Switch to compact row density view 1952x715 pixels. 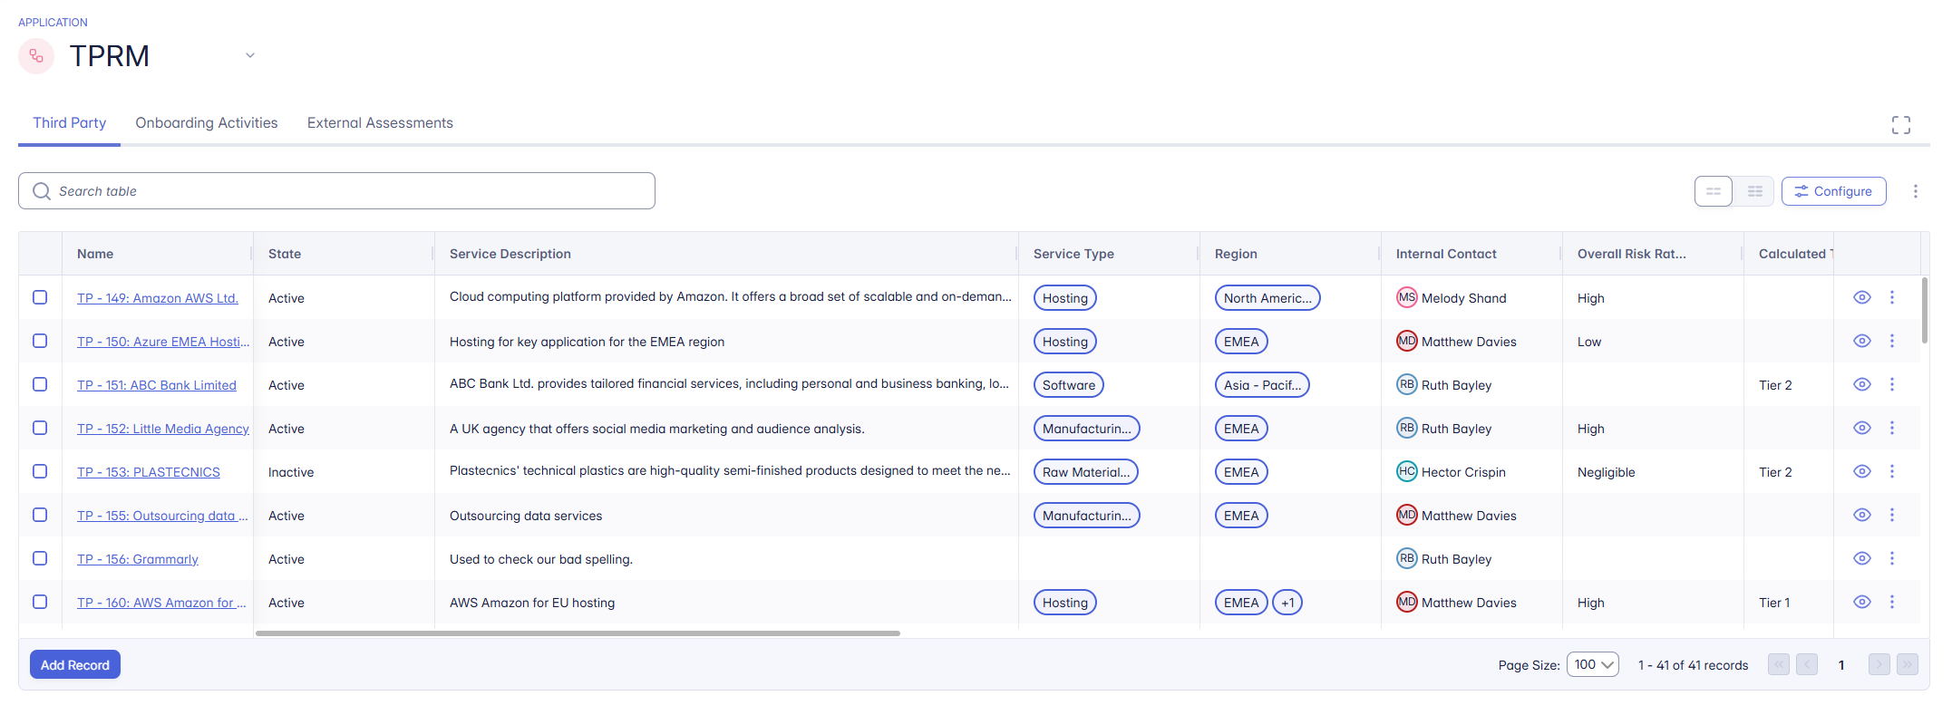tap(1754, 191)
